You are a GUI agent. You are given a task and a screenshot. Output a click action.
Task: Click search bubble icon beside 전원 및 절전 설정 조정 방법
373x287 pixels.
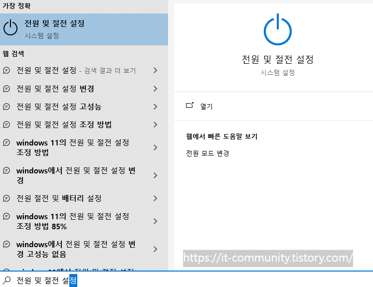(6, 125)
